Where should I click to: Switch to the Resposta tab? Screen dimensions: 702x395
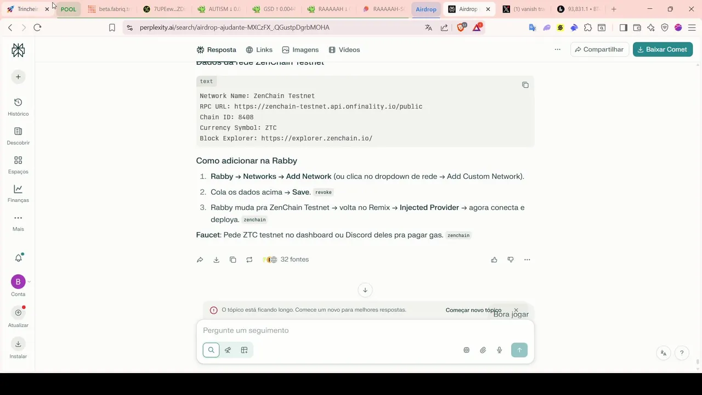[217, 50]
